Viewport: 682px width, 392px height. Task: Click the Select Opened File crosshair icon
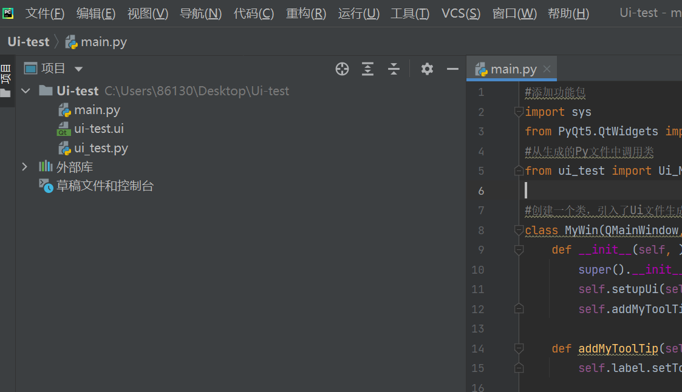coord(342,69)
